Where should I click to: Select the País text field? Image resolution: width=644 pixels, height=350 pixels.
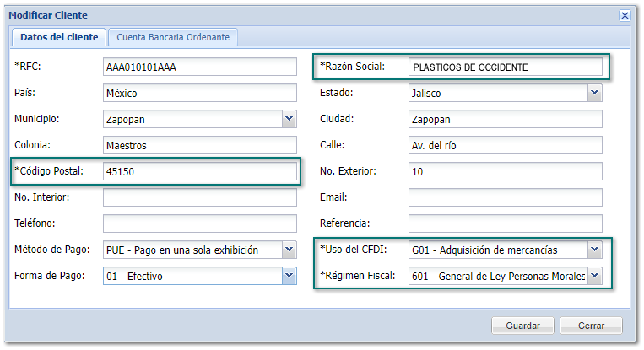click(x=199, y=93)
